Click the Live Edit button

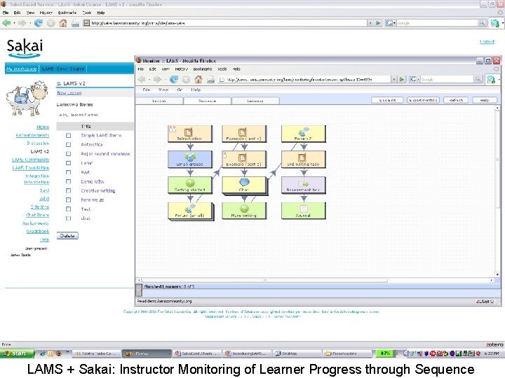tap(387, 100)
